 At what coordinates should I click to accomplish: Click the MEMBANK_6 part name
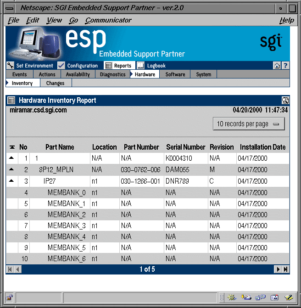(x=67, y=258)
